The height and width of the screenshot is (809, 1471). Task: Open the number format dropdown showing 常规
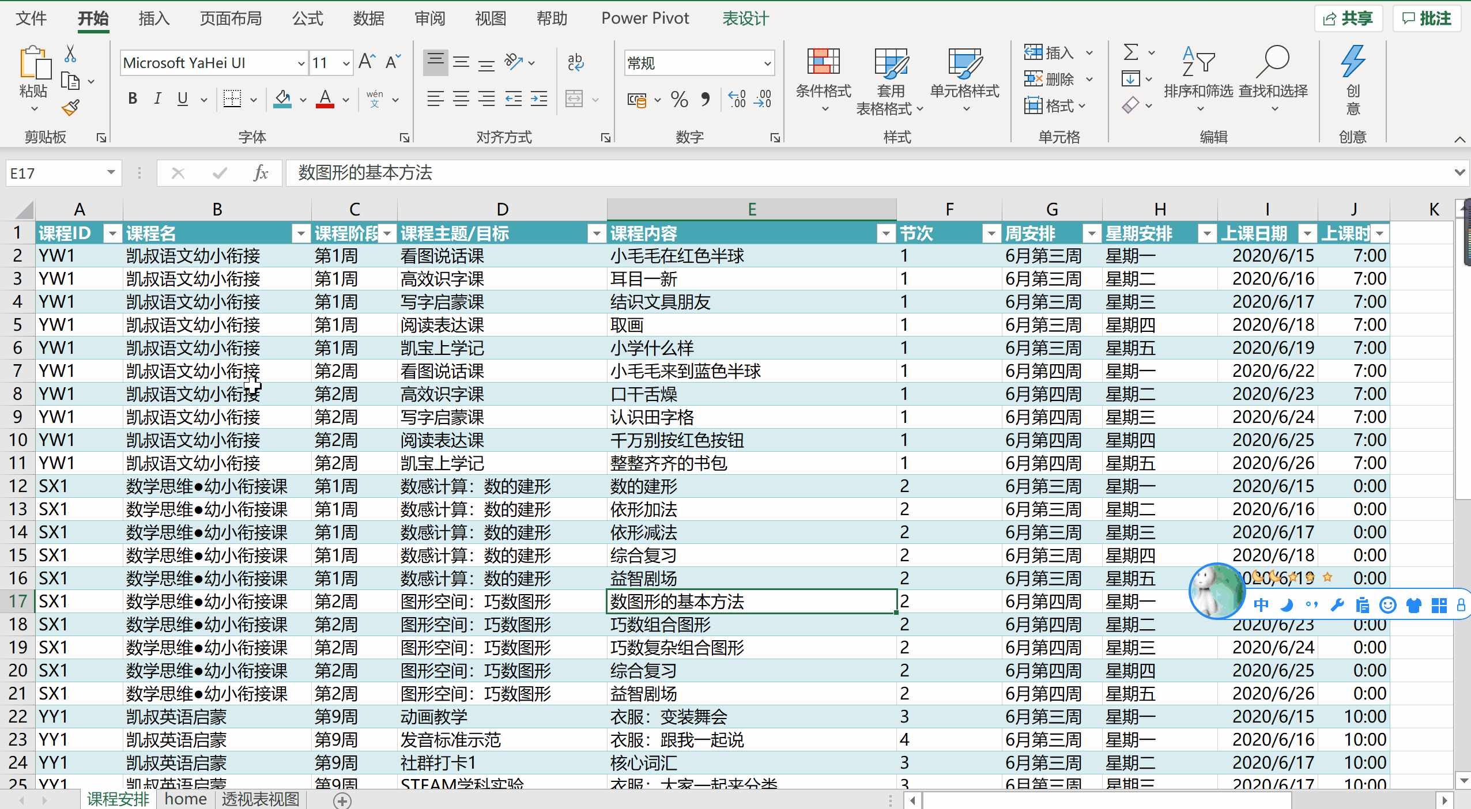(767, 63)
